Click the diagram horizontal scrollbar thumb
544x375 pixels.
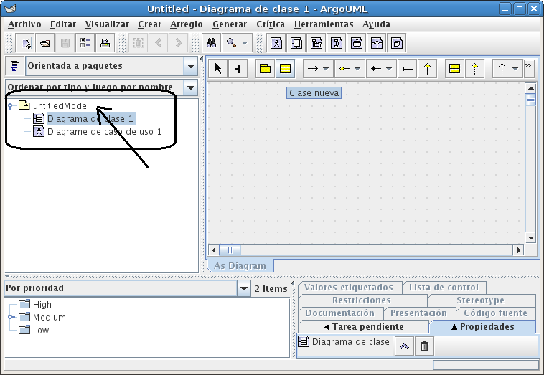[x=230, y=250]
